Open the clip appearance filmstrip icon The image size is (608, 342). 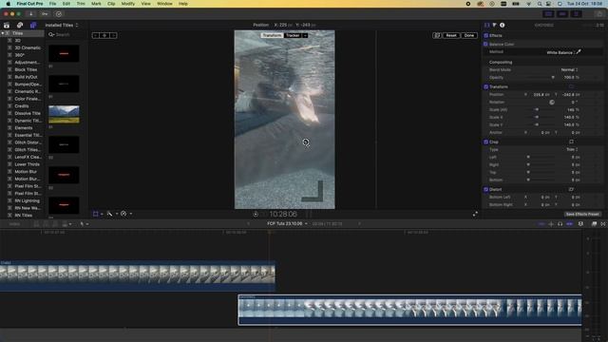coord(580,224)
